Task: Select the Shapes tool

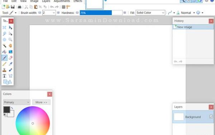Action: point(8,82)
